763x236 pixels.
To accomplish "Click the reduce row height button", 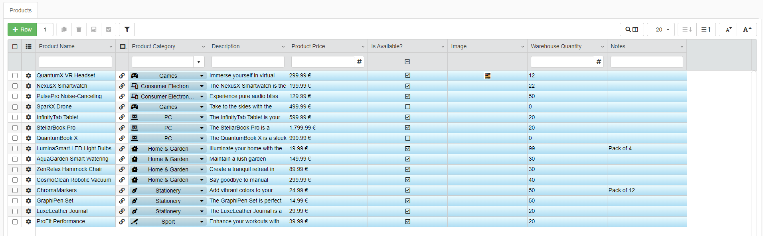I will [687, 29].
